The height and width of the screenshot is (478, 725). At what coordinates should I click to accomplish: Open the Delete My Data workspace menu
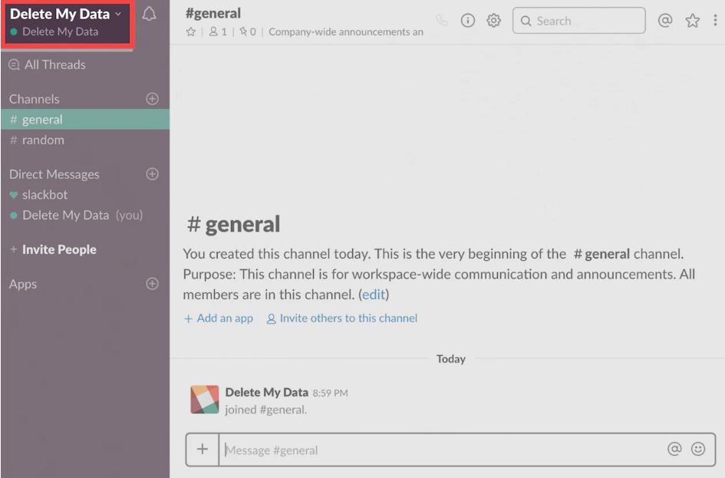pos(68,22)
